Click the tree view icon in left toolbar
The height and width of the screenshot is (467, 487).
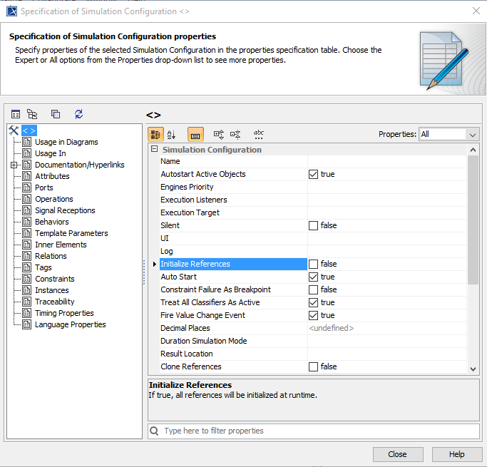coord(32,114)
